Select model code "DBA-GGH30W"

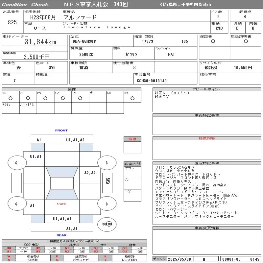click(x=84, y=41)
